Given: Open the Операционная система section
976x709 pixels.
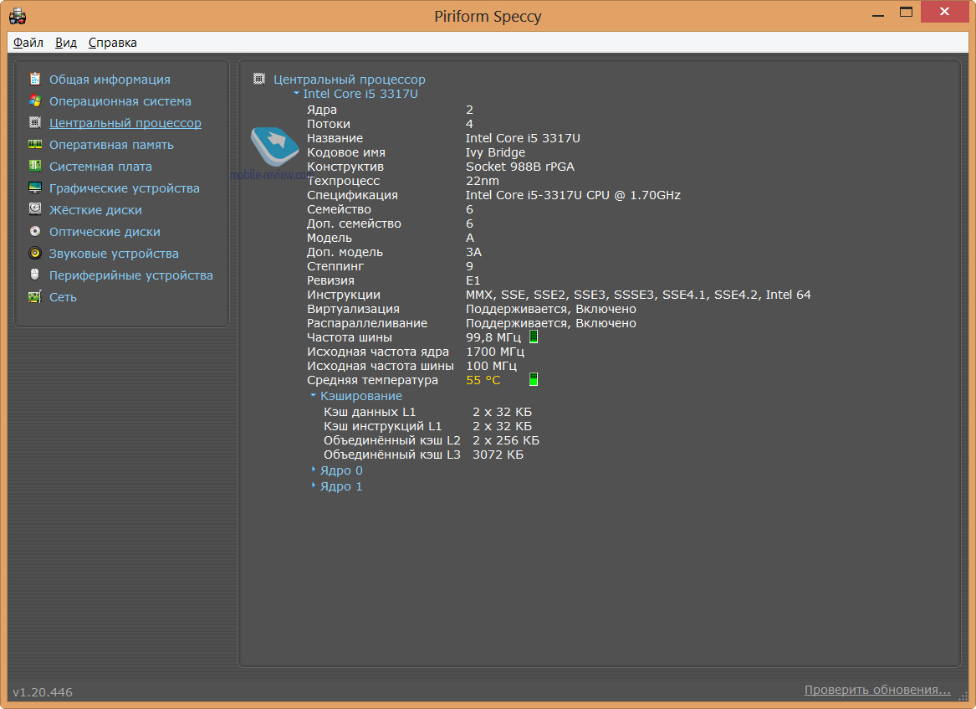Looking at the screenshot, I should [x=120, y=101].
